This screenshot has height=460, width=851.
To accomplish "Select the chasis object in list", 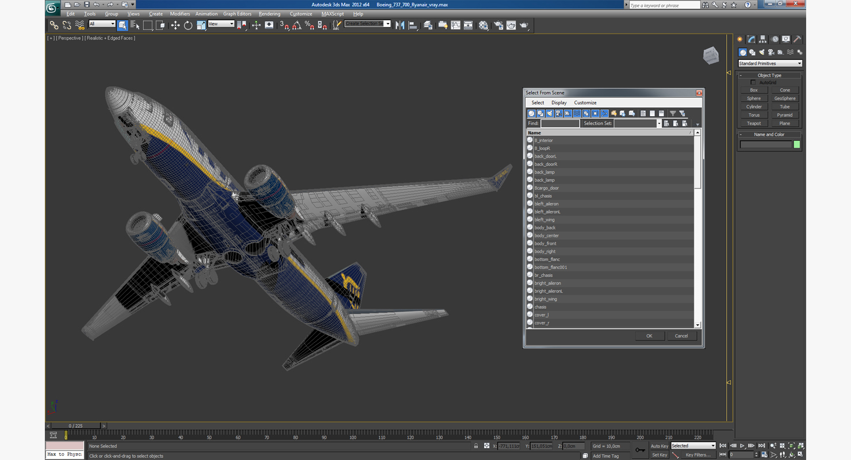I will 540,307.
